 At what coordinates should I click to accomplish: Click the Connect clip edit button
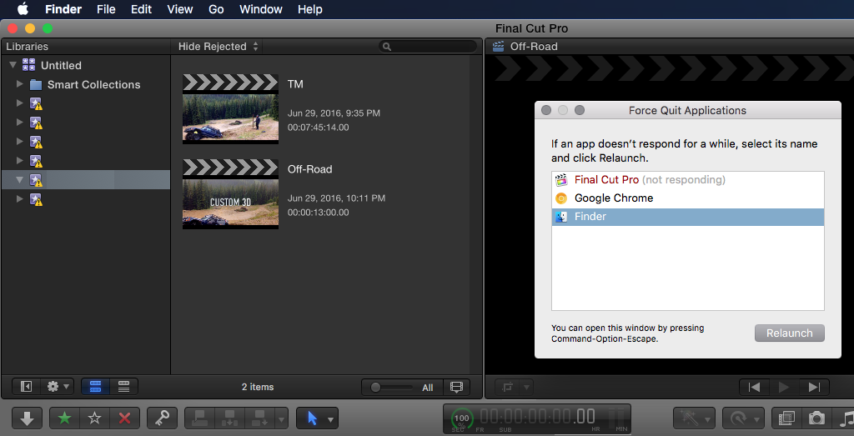click(x=200, y=418)
